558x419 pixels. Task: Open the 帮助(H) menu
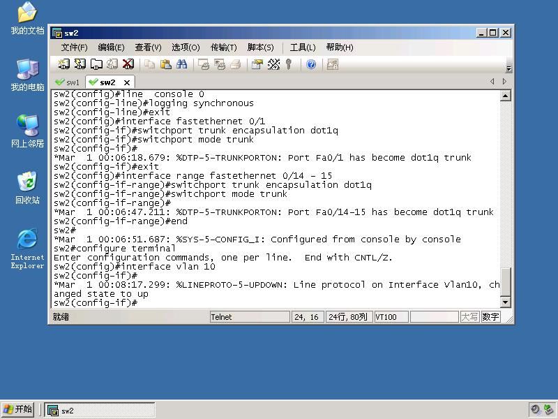(340, 47)
